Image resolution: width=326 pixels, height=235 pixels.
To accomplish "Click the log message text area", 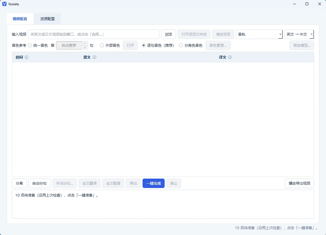I will (163, 204).
